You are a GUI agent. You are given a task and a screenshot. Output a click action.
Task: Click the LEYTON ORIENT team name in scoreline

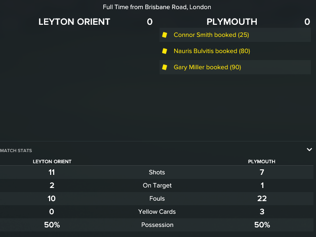[74, 22]
